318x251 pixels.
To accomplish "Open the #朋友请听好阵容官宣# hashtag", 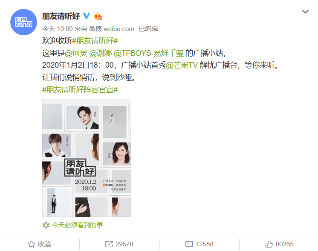I will [80, 89].
